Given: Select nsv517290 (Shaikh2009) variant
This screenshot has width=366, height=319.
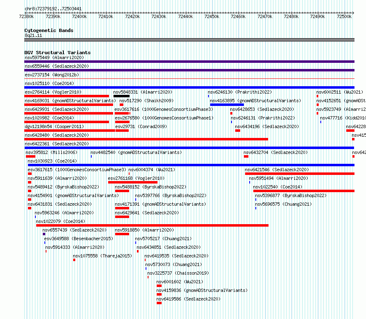Looking at the screenshot, I should click(146, 101).
